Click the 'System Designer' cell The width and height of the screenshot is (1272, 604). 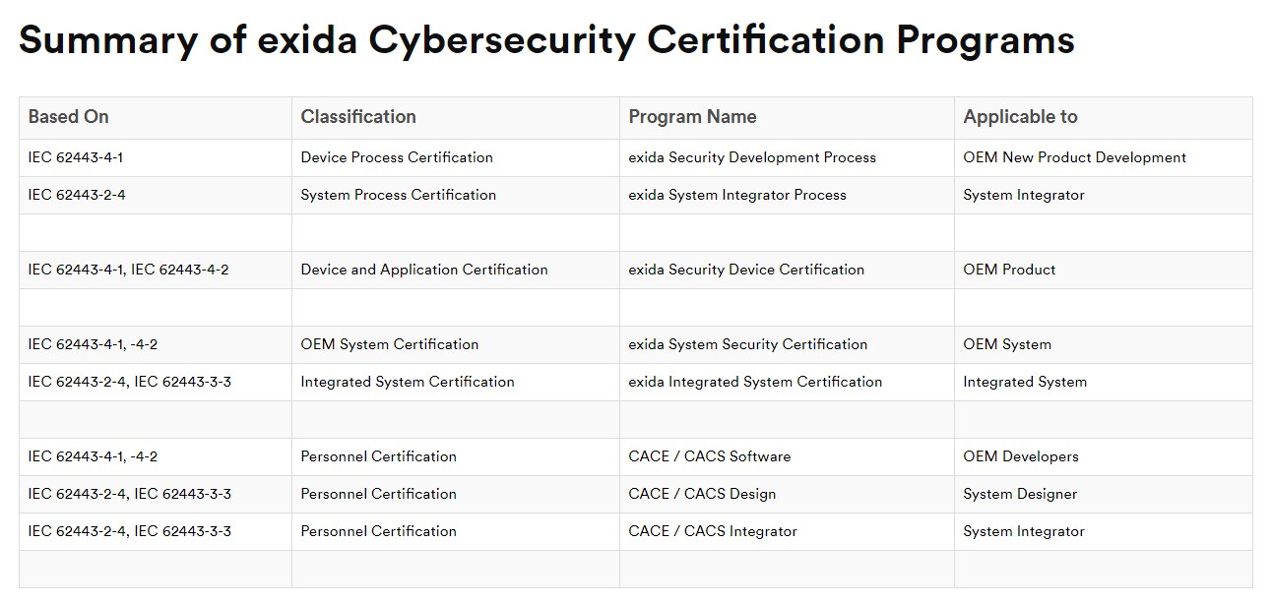pyautogui.click(x=1104, y=494)
